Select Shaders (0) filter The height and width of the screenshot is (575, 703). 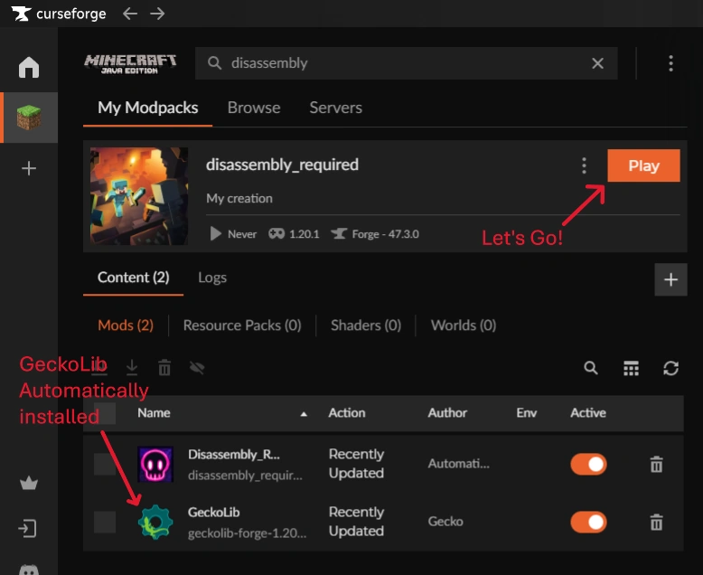pos(366,325)
